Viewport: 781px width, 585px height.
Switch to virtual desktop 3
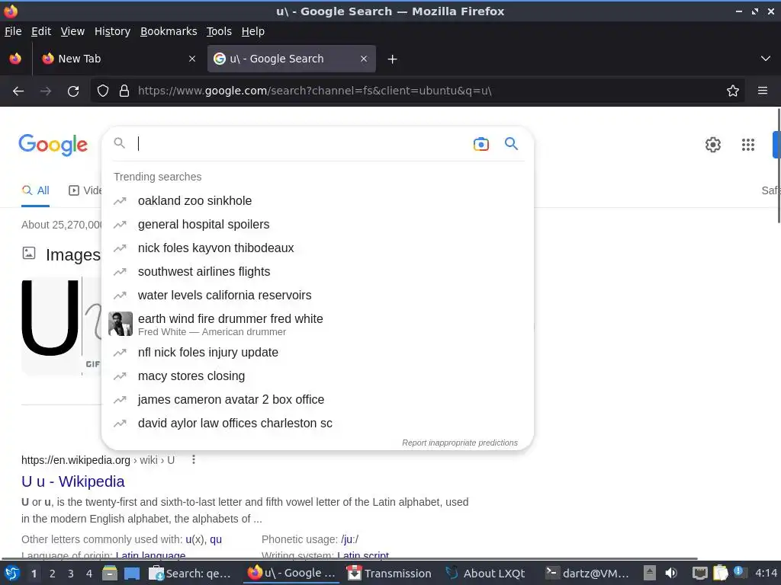71,574
